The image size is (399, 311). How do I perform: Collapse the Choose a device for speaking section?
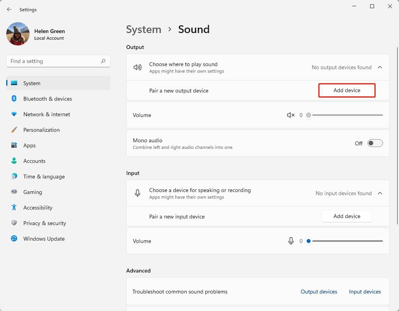(380, 193)
